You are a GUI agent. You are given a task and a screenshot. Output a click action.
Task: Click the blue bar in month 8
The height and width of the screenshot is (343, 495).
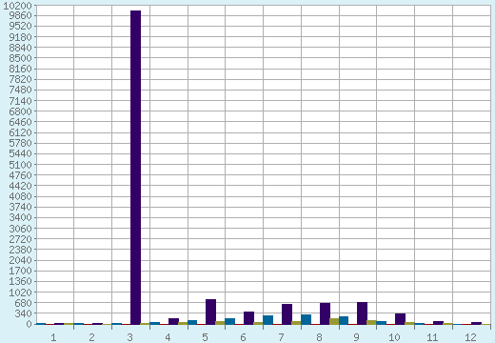[306, 319]
